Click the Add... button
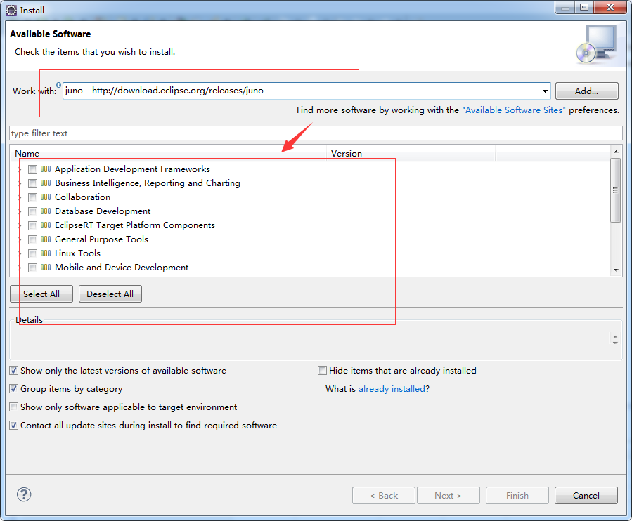Image resolution: width=632 pixels, height=521 pixels. (x=586, y=91)
